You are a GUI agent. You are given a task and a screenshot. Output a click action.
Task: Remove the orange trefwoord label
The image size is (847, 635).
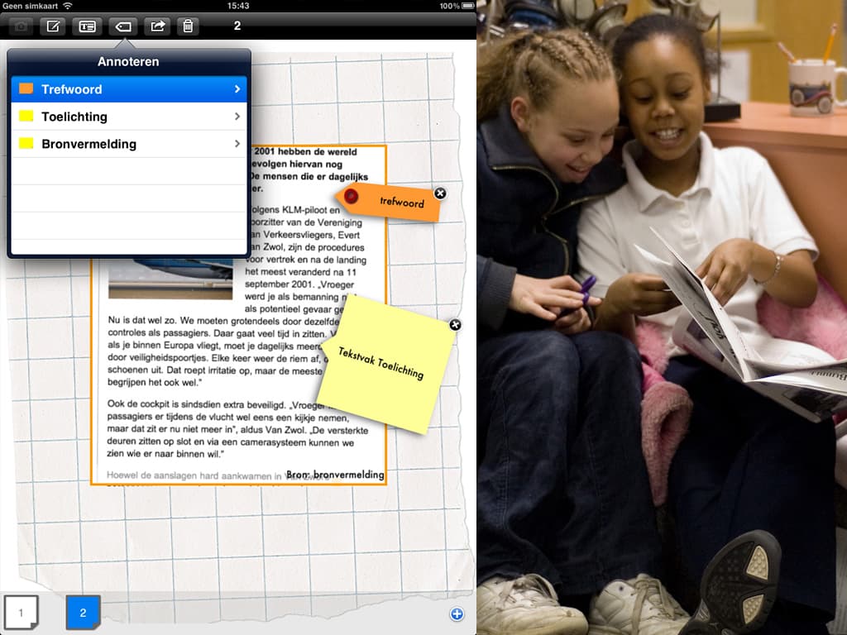click(x=440, y=193)
